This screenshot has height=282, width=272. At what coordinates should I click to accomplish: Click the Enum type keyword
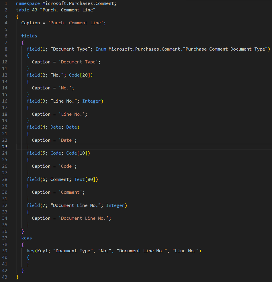pyautogui.click(x=101, y=49)
